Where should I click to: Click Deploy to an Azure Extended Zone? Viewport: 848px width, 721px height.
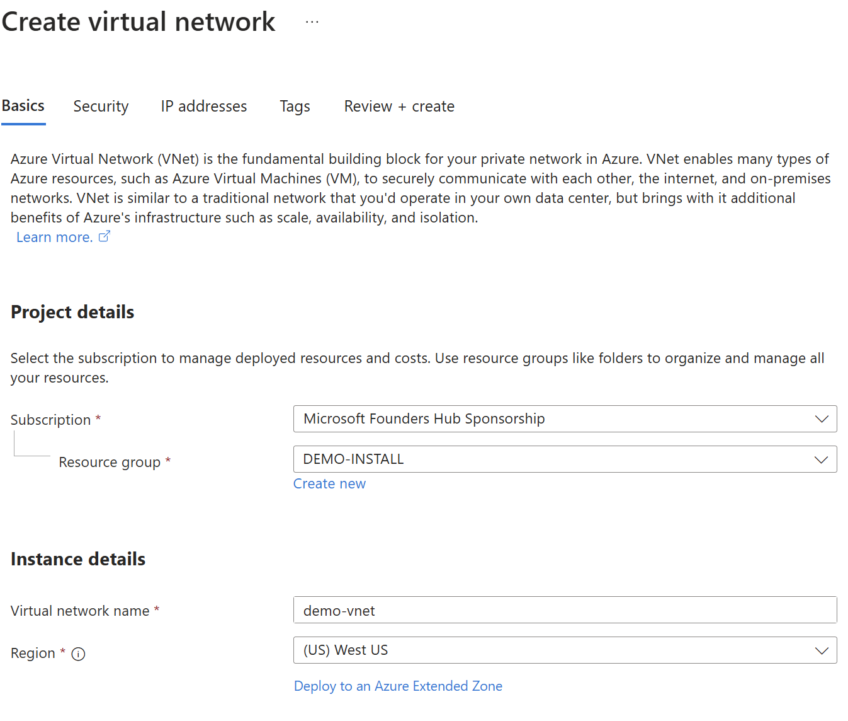(x=398, y=686)
